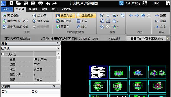Screen dimensions: 171x97
Task: Click the zoom window icon in 位置 group
Action: 108,16
